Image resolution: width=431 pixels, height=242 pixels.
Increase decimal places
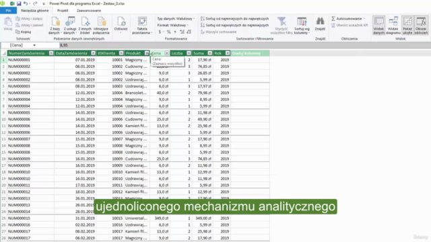(182, 32)
